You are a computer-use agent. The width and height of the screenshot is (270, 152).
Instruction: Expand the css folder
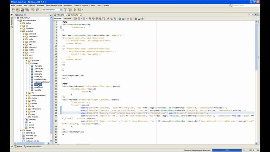pos(21,26)
